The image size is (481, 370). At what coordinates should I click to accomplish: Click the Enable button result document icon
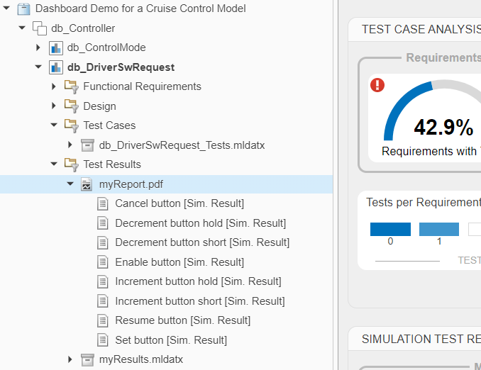click(102, 262)
